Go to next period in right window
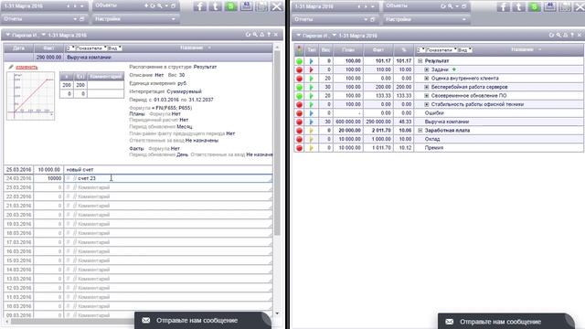Viewport: 585px width, 329px height. click(366, 6)
